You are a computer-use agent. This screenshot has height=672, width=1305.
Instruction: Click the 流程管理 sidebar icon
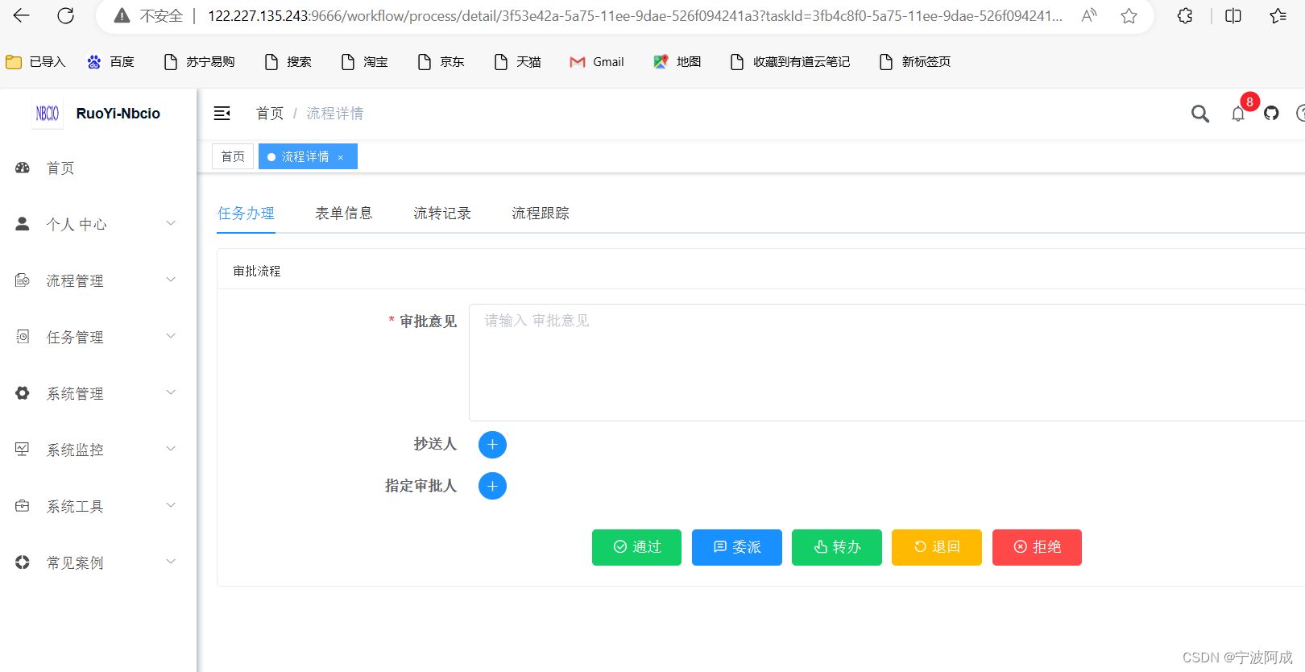click(23, 280)
